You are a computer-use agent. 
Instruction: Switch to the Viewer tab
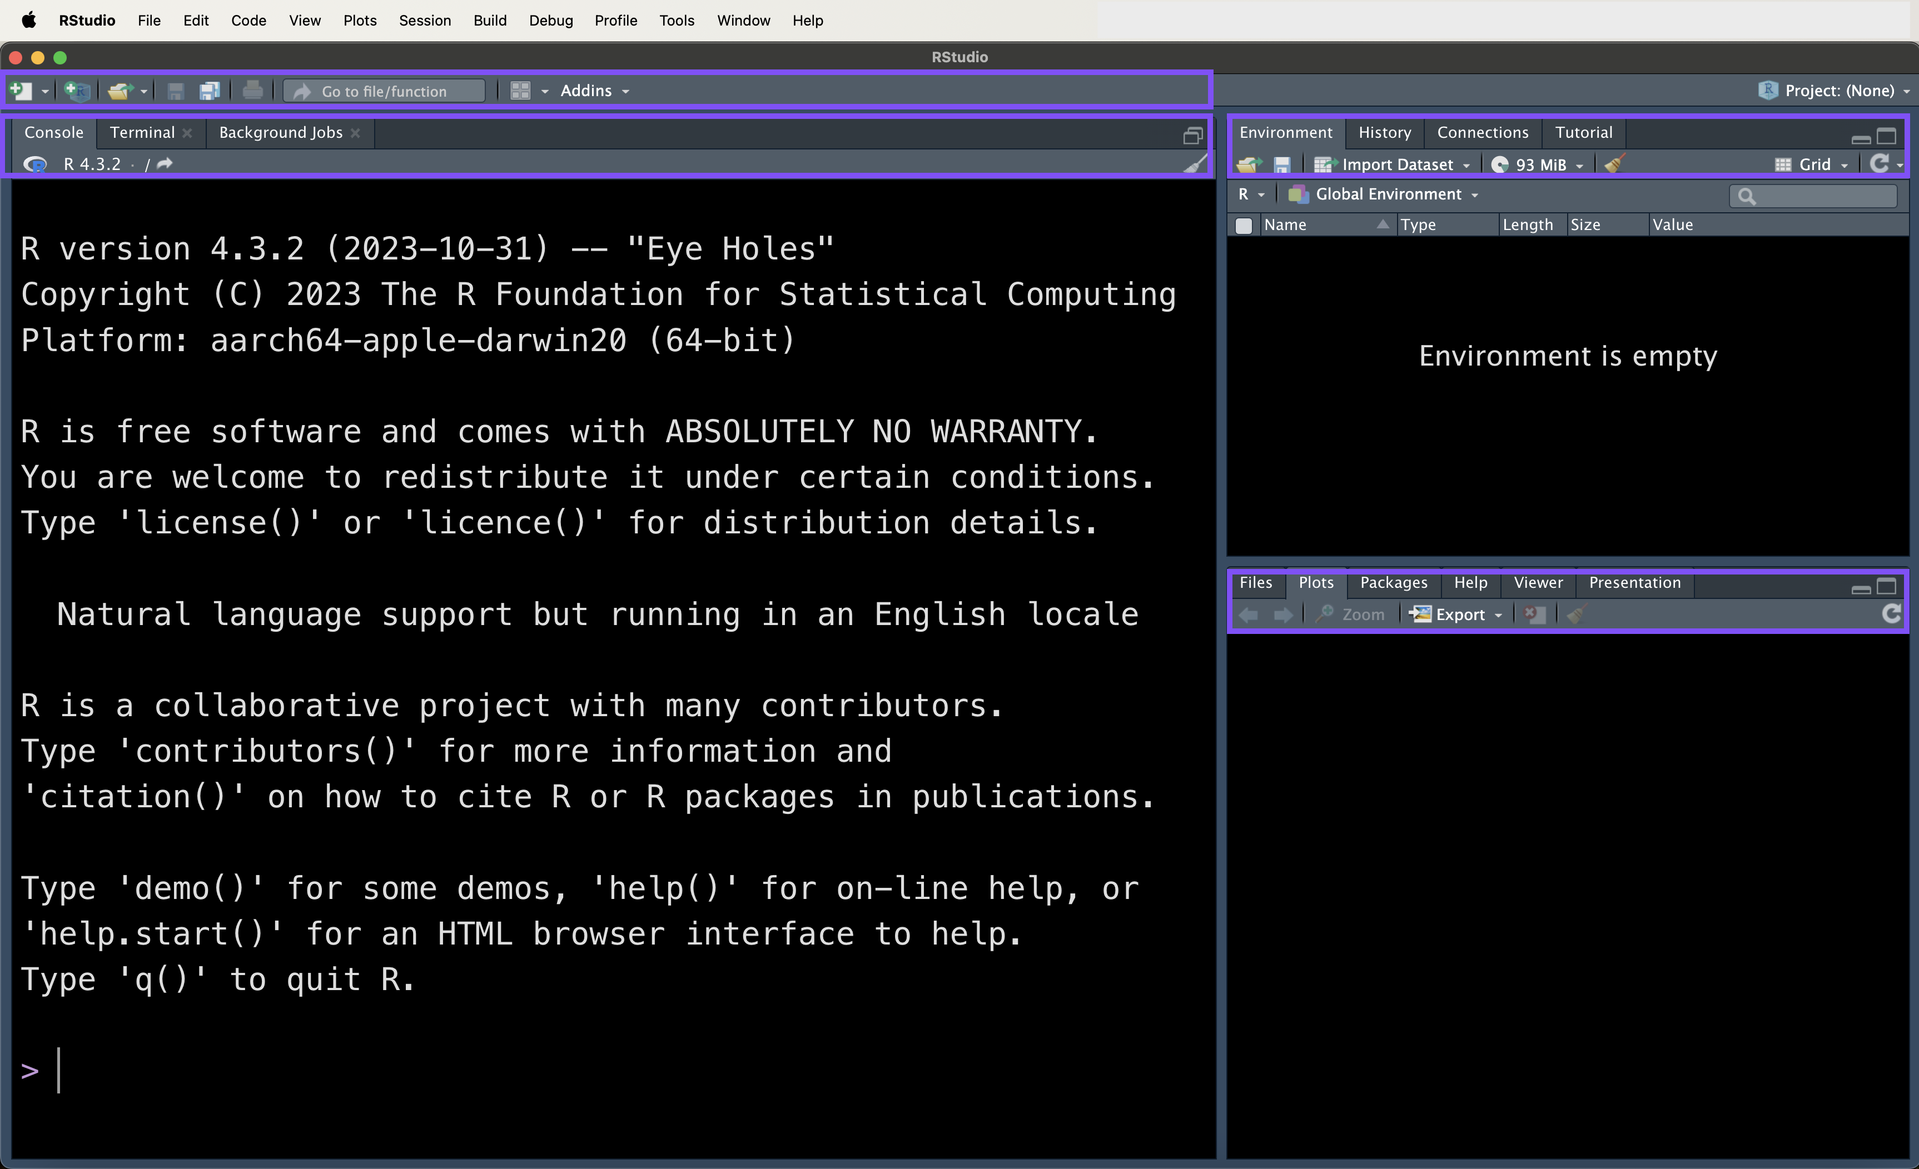(1538, 583)
